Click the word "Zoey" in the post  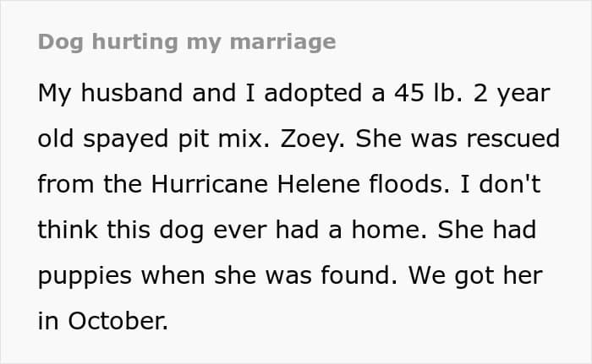312,139
